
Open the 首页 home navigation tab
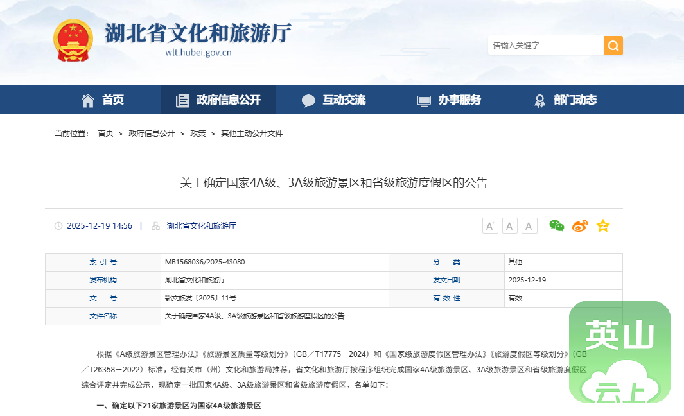[x=103, y=100]
